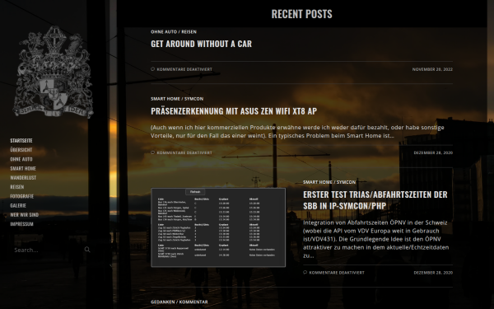Viewport: 494px width, 309px height.
Task: Open post Erster Test Trias/Abfahrtszeiten der SBB
Action: [375, 200]
